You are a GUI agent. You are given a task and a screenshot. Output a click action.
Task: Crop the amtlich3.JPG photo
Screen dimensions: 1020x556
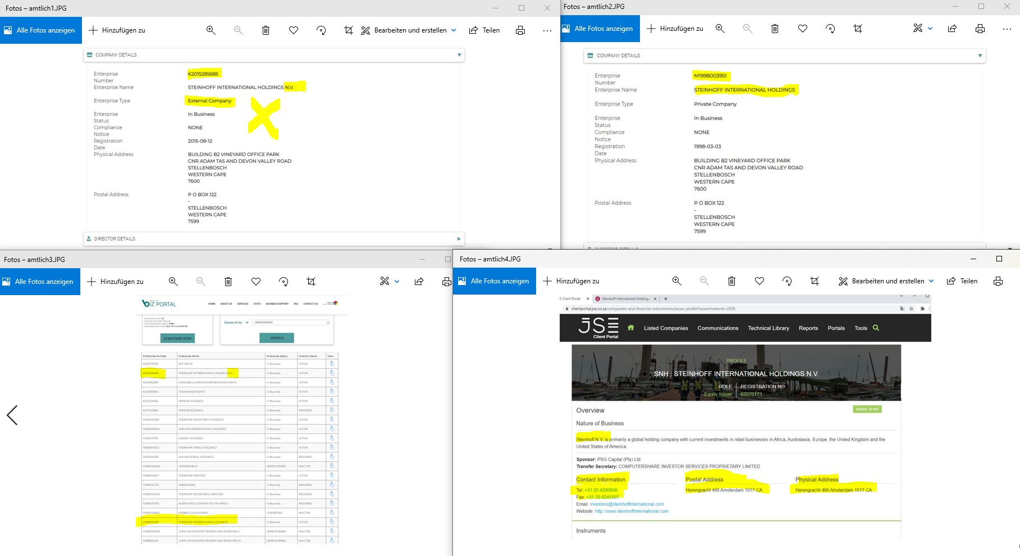tap(311, 282)
